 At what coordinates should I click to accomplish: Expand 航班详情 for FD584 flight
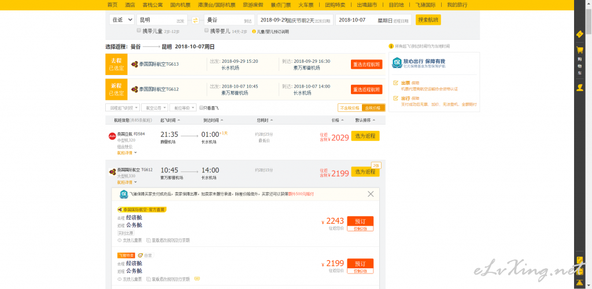(x=127, y=153)
